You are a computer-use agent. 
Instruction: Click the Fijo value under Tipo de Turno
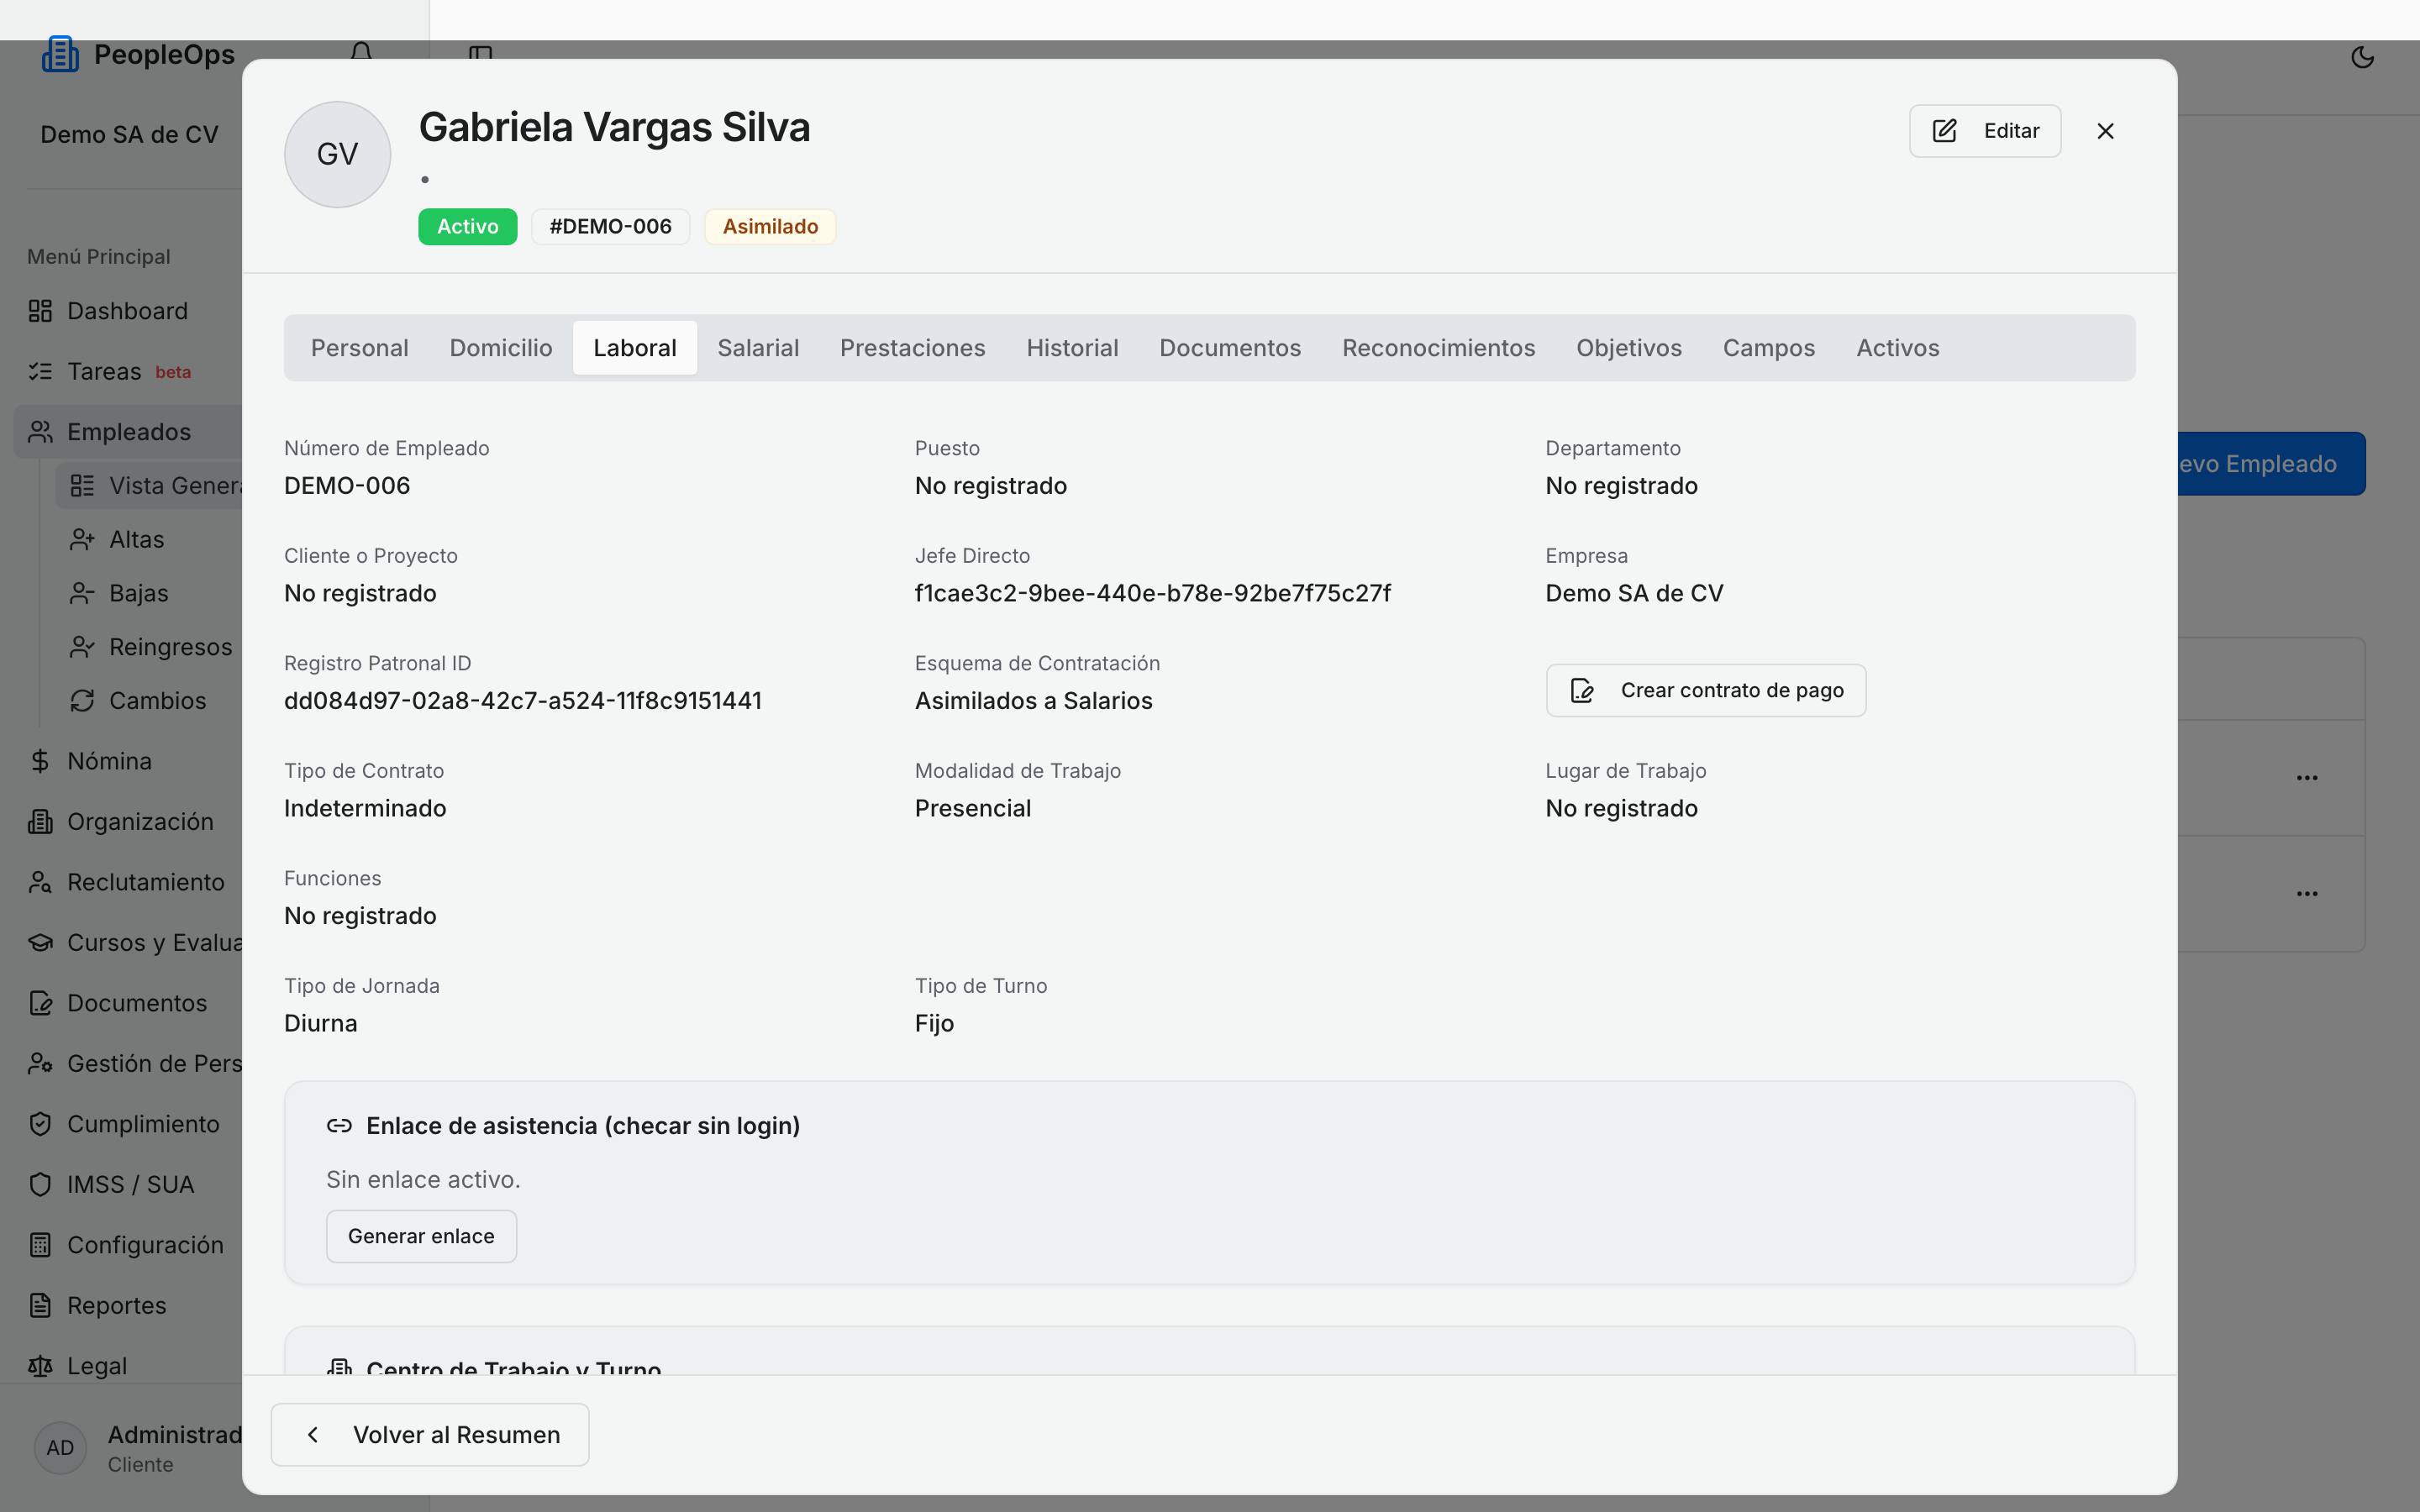point(935,1024)
